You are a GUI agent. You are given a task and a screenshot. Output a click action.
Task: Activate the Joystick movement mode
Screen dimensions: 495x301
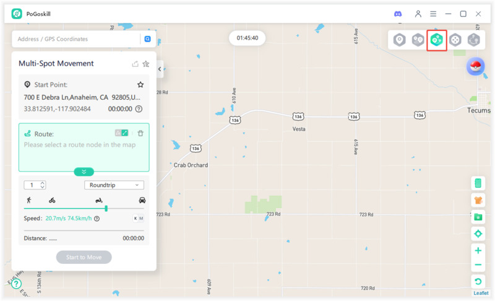(x=455, y=40)
